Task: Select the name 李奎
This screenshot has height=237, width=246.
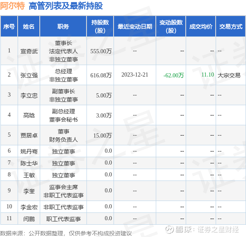Action: pyautogui.click(x=29, y=191)
